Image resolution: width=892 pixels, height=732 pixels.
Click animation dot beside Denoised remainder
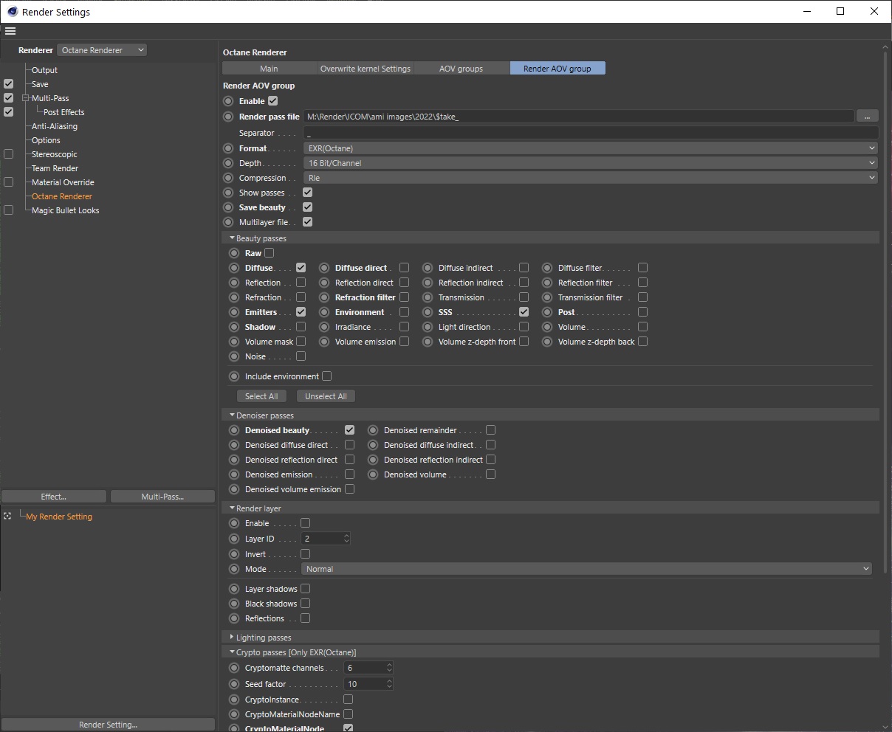373,430
